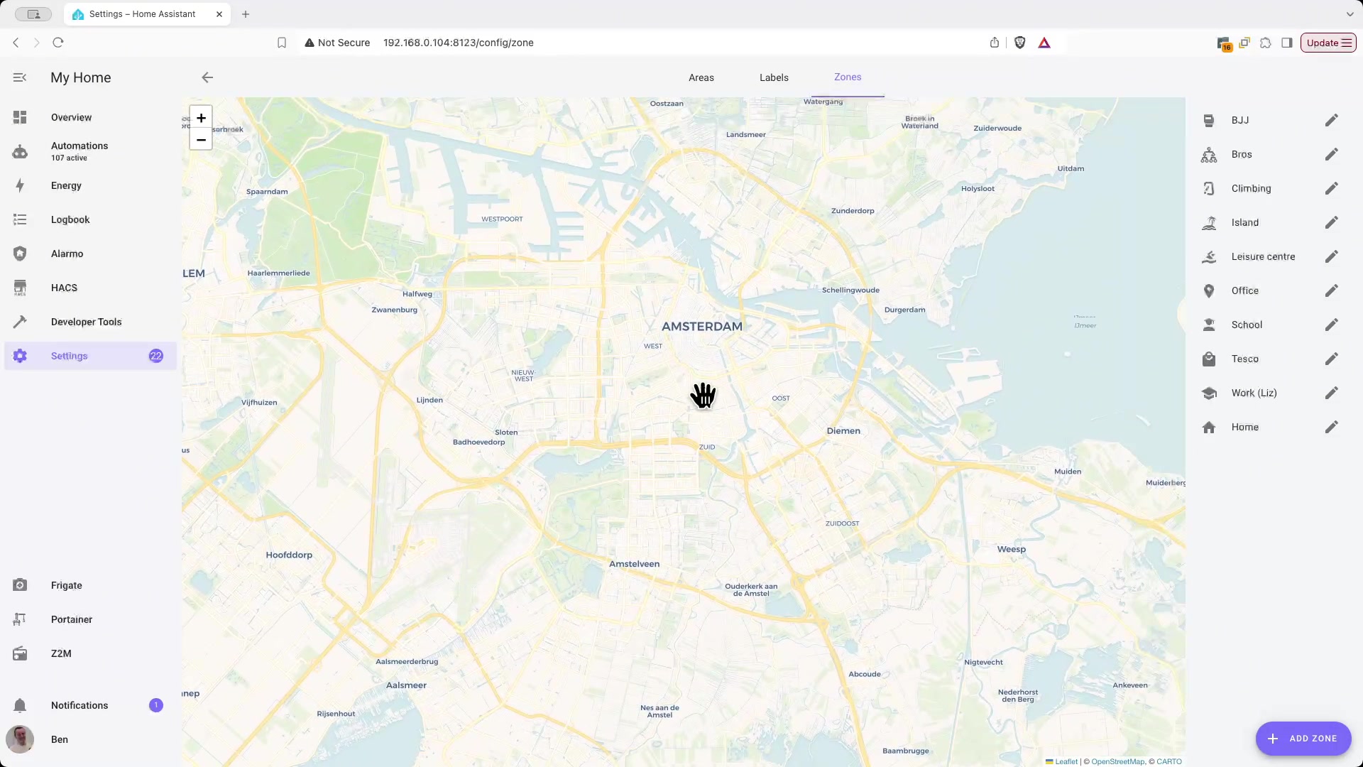1363x767 pixels.
Task: Collapse the sidebar menu
Action: tap(20, 77)
